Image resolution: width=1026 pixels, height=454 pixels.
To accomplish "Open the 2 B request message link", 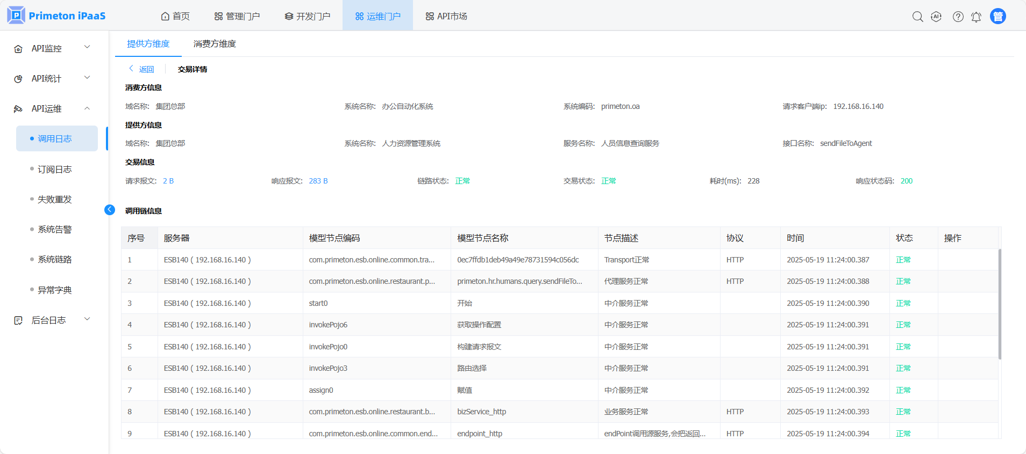I will tap(168, 181).
